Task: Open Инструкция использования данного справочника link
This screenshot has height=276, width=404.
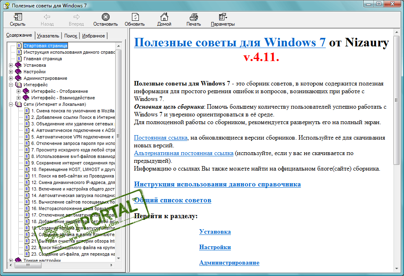Action: point(217,184)
